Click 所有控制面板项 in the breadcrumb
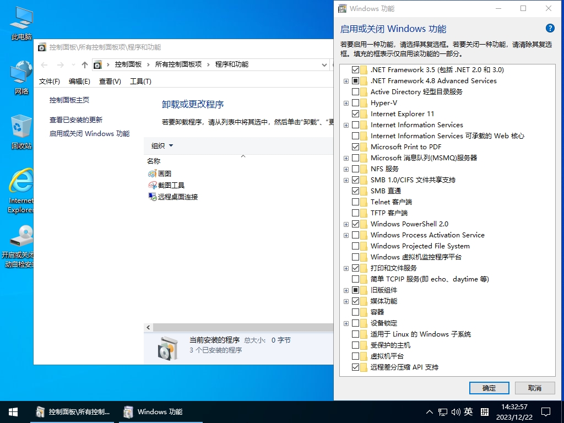The height and width of the screenshot is (423, 564). click(x=178, y=64)
